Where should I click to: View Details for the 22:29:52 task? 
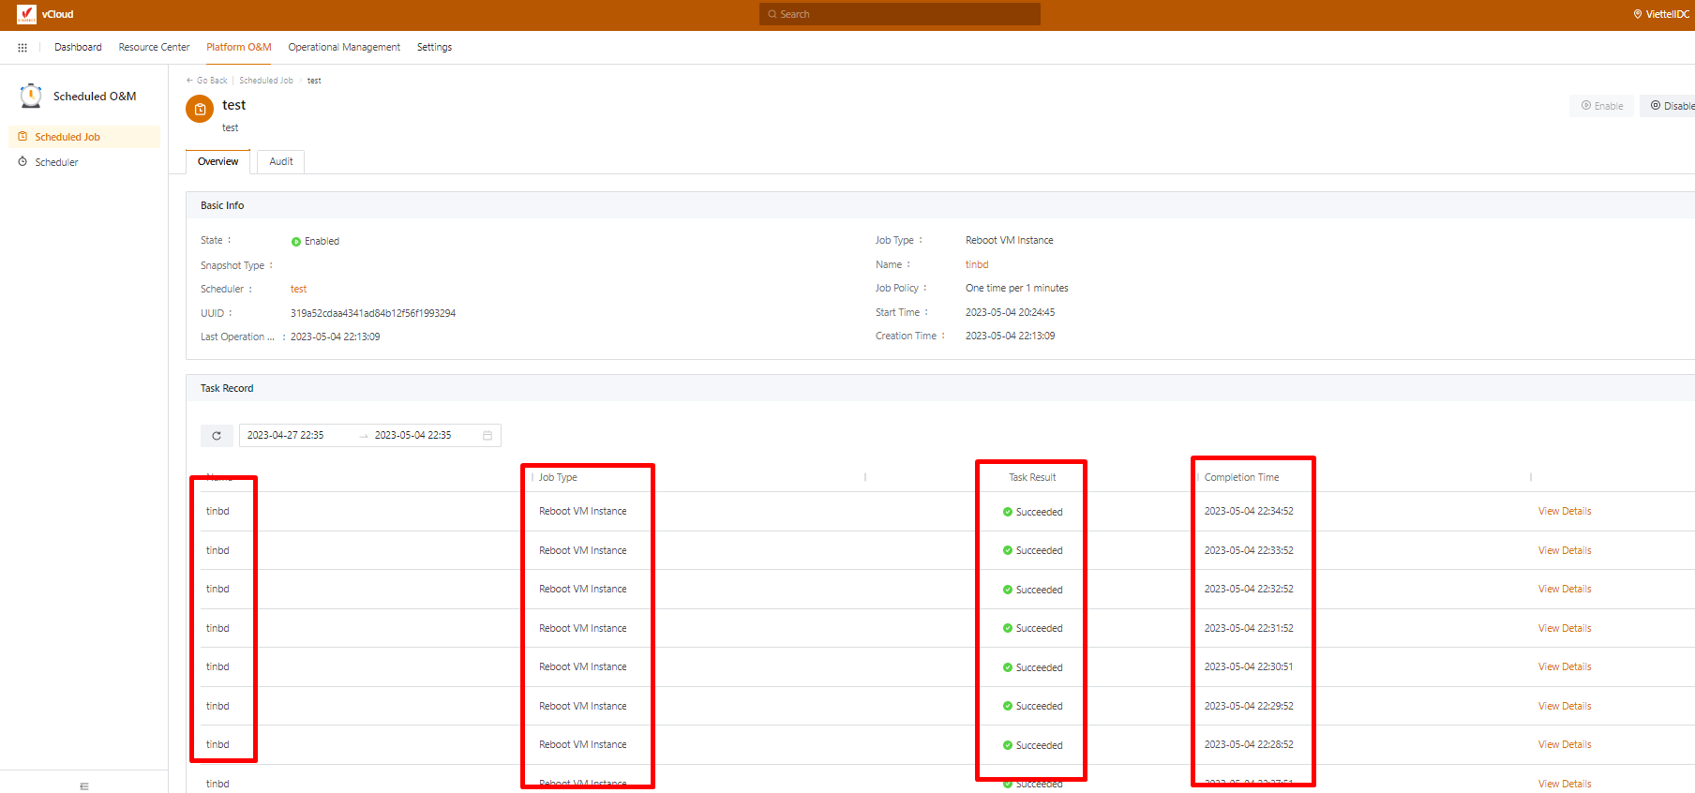point(1565,706)
